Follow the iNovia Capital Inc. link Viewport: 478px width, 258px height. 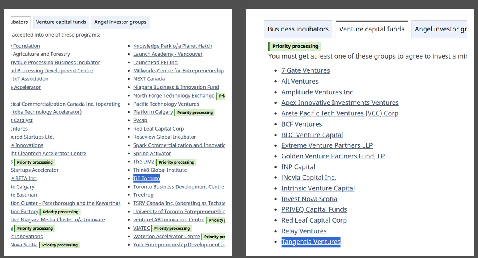click(x=308, y=178)
